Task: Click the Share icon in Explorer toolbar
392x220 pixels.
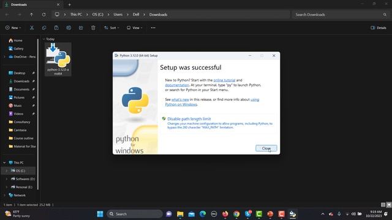Action: click(x=81, y=28)
